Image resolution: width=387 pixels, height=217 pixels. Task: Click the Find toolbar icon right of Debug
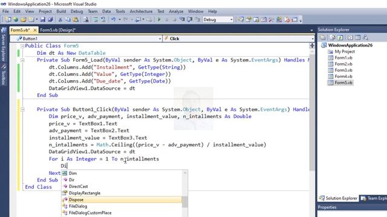241,19
